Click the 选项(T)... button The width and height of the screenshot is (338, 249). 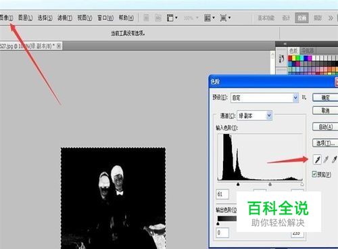325,143
